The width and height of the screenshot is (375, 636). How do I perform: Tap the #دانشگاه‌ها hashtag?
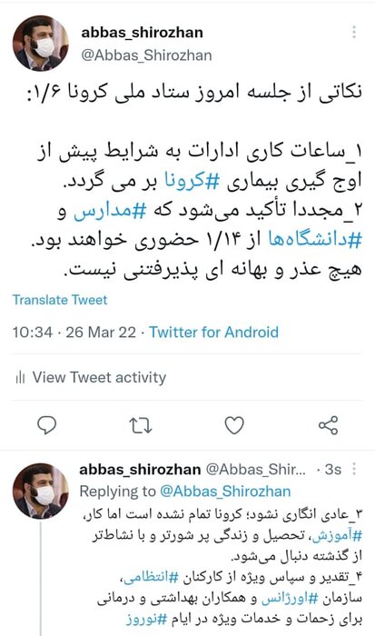pyautogui.click(x=314, y=240)
